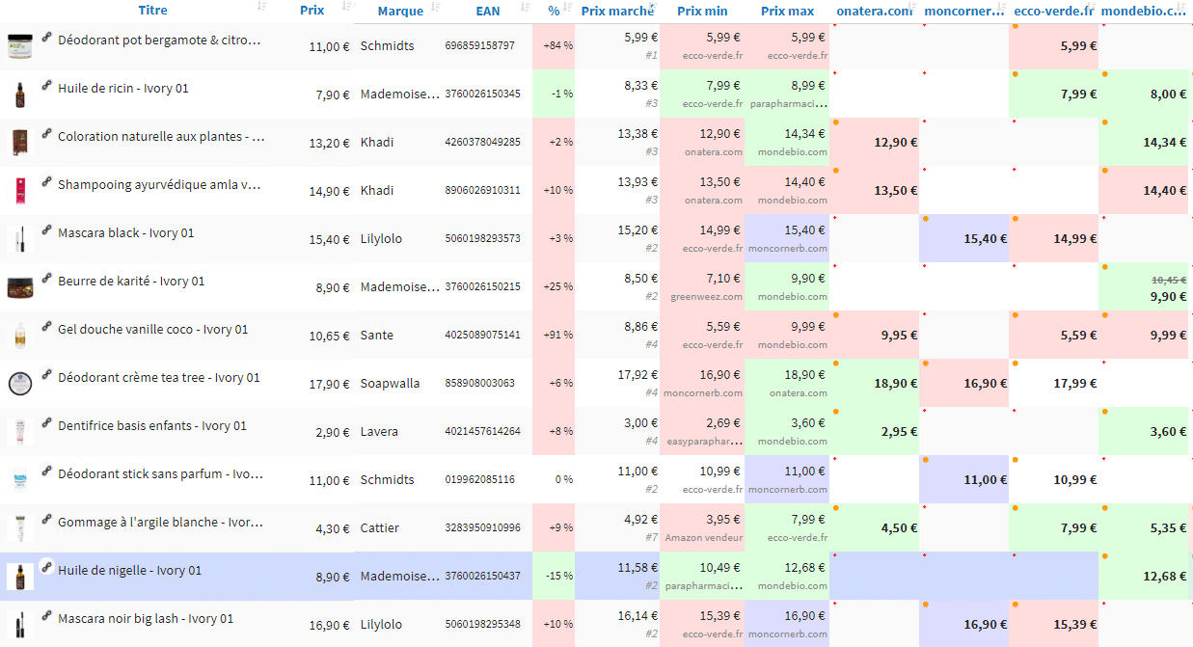Click Prix max column header
Image resolution: width=1193 pixels, height=647 pixels.
click(x=787, y=11)
